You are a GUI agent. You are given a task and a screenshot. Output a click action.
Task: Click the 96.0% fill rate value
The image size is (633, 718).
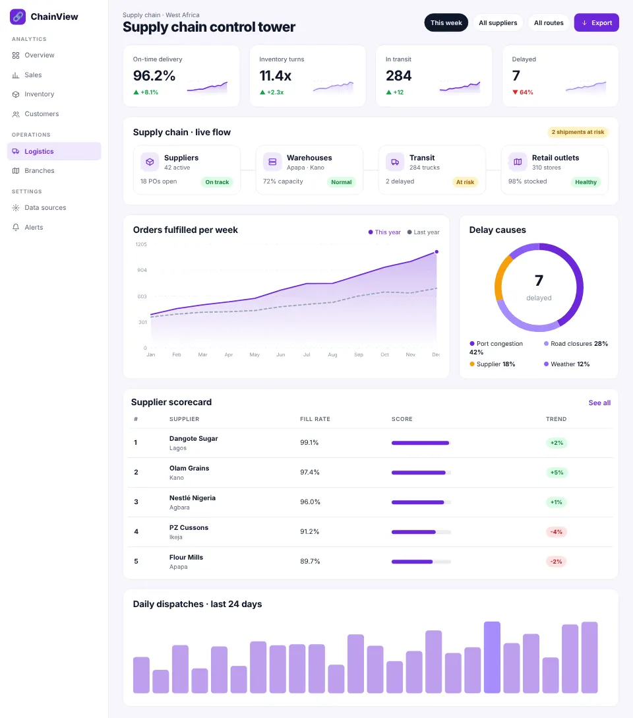[310, 502]
